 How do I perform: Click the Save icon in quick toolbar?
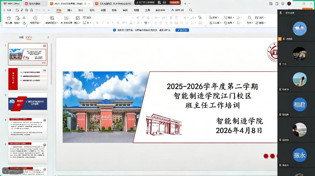click(16, 10)
